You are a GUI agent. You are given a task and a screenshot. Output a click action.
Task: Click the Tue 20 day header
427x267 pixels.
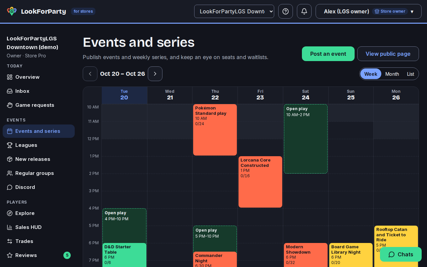[124, 95]
